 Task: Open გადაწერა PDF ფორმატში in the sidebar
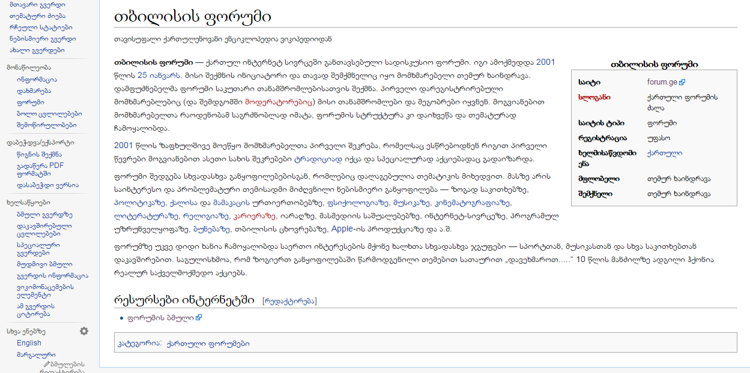point(36,169)
